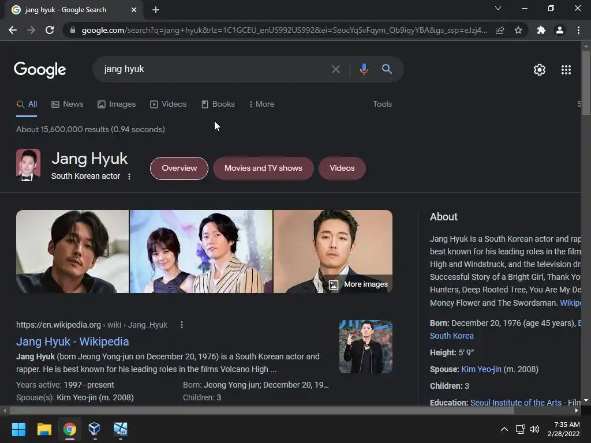The image size is (591, 443).
Task: Switch to Books results tab
Action: [x=218, y=104]
